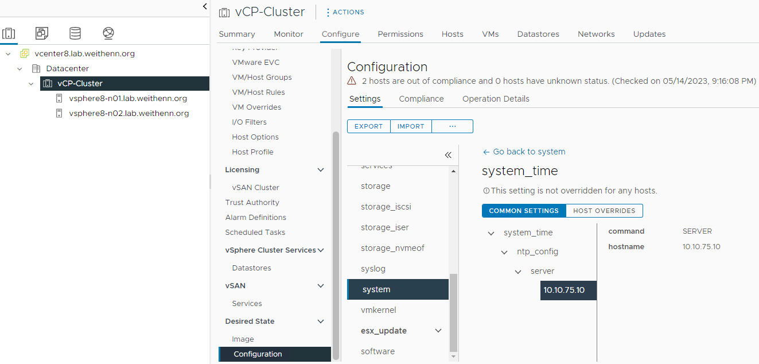
Task: Open the Monitor tab
Action: (x=289, y=34)
